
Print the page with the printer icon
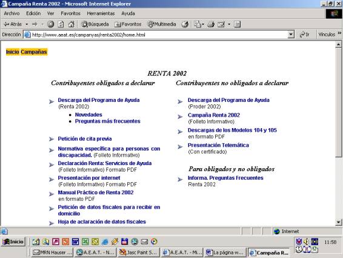(211, 24)
